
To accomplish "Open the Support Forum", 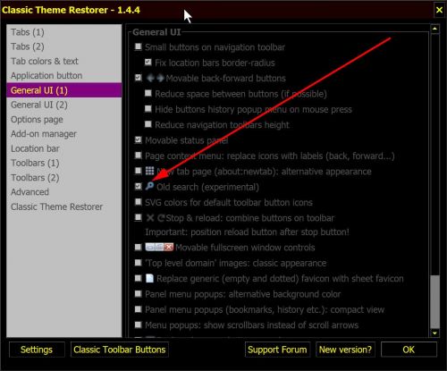I will tap(277, 350).
